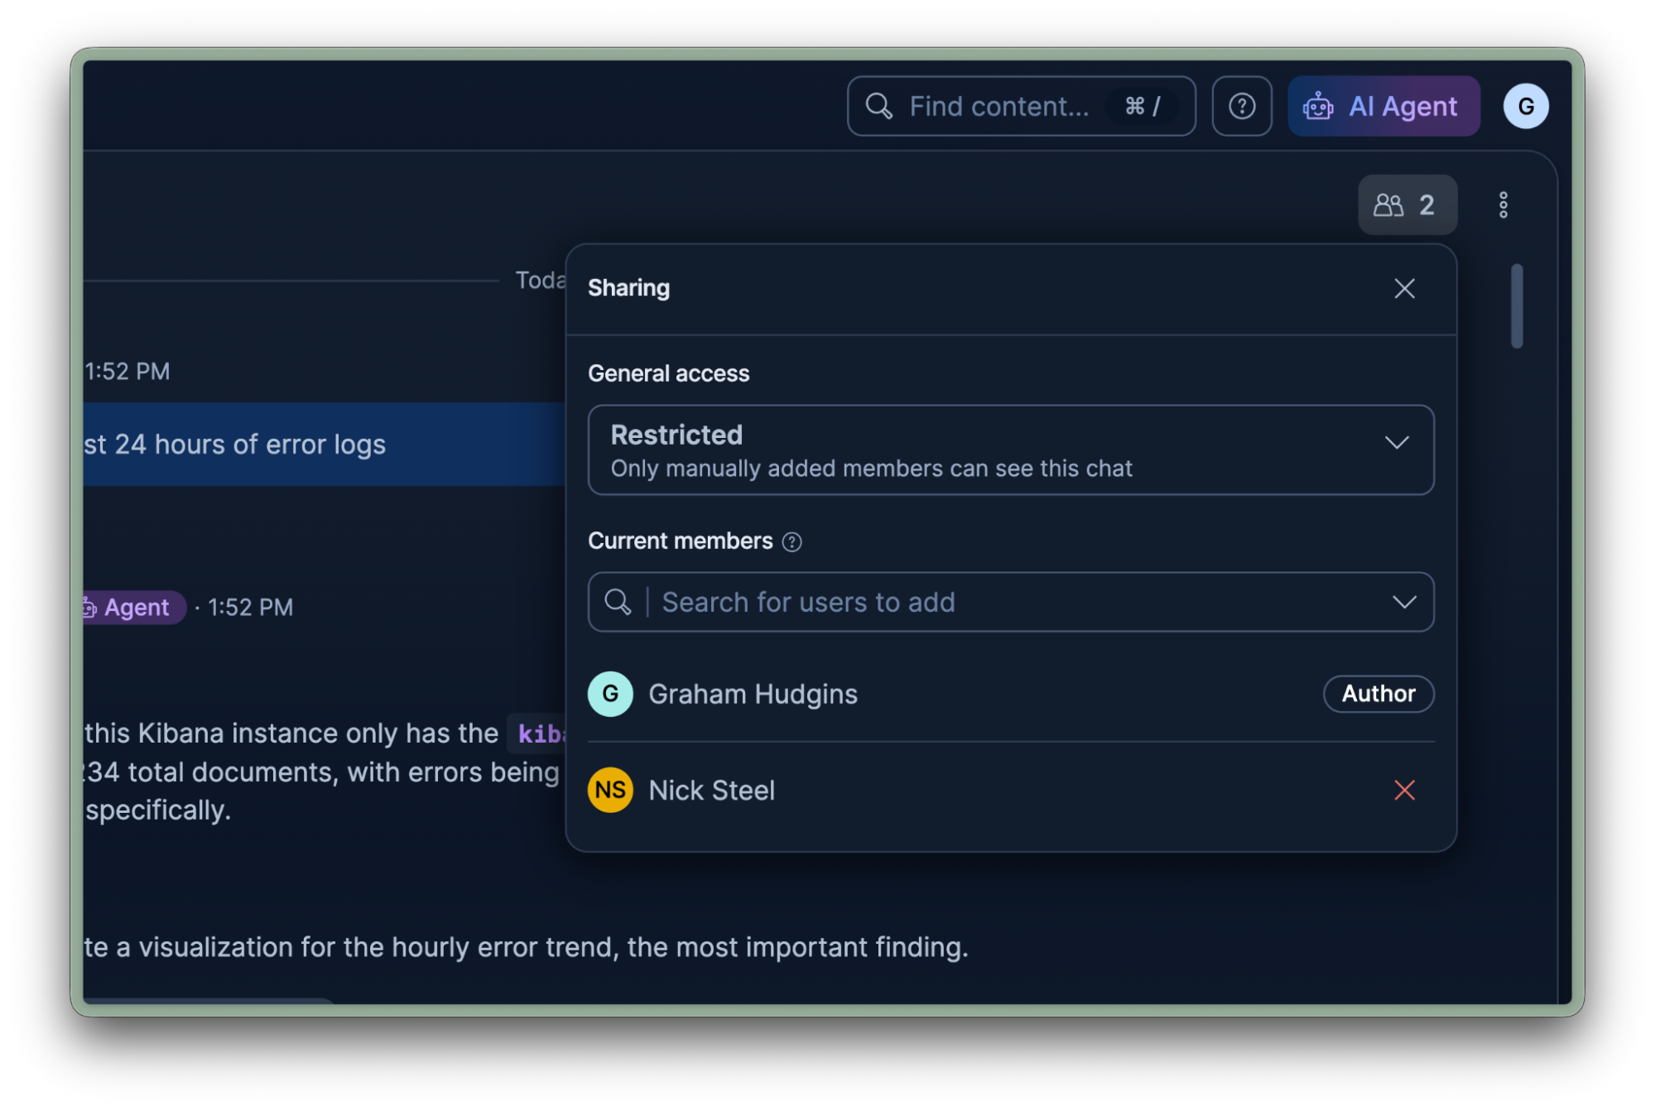Click the help question mark icon

(x=1241, y=106)
